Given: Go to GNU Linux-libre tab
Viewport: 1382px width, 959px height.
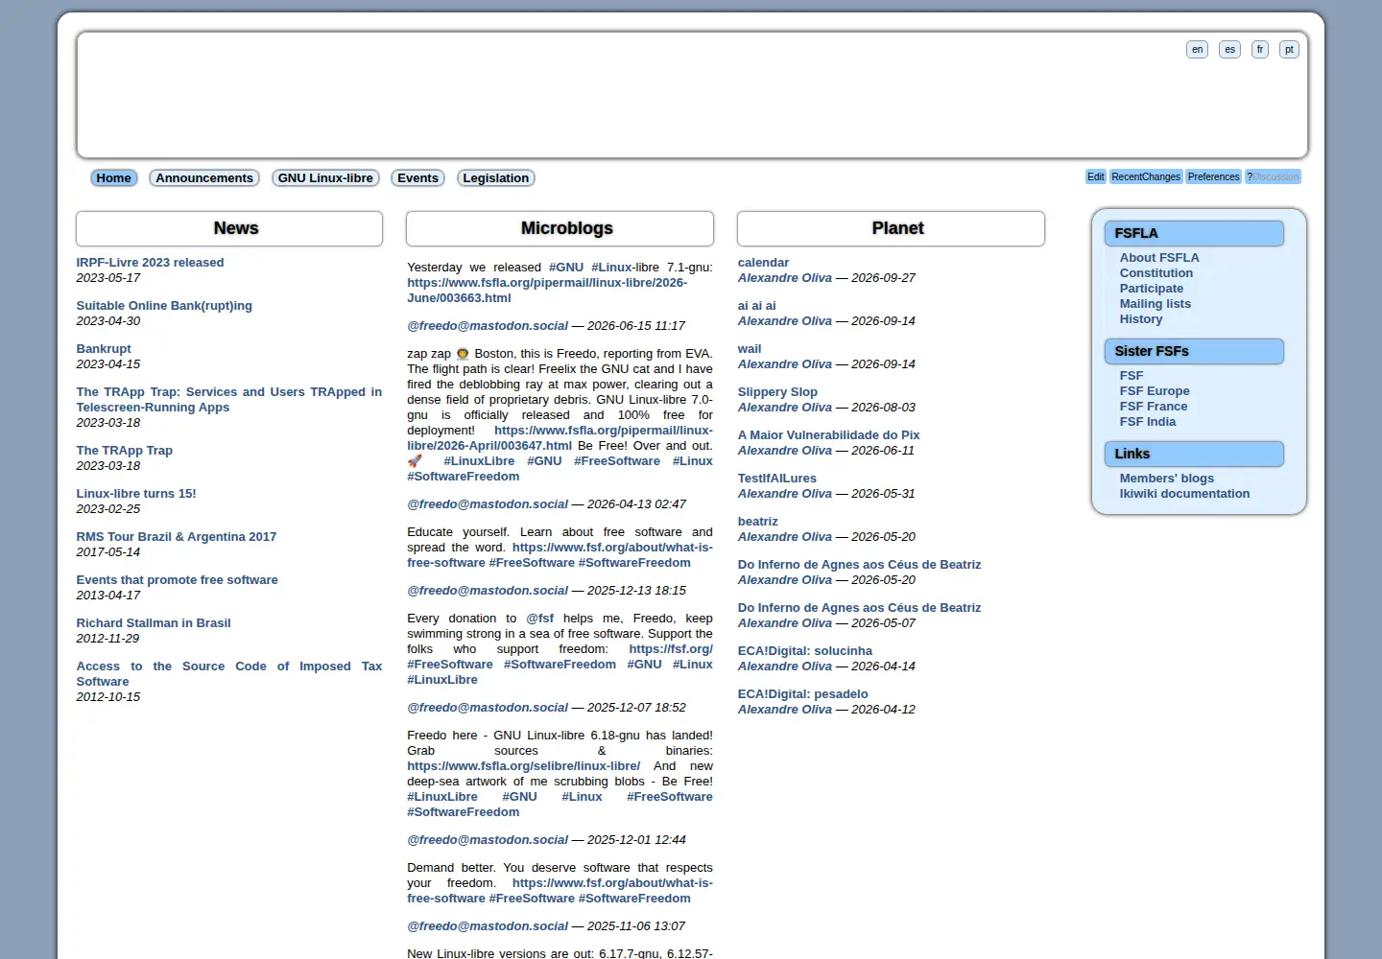Looking at the screenshot, I should click(325, 177).
